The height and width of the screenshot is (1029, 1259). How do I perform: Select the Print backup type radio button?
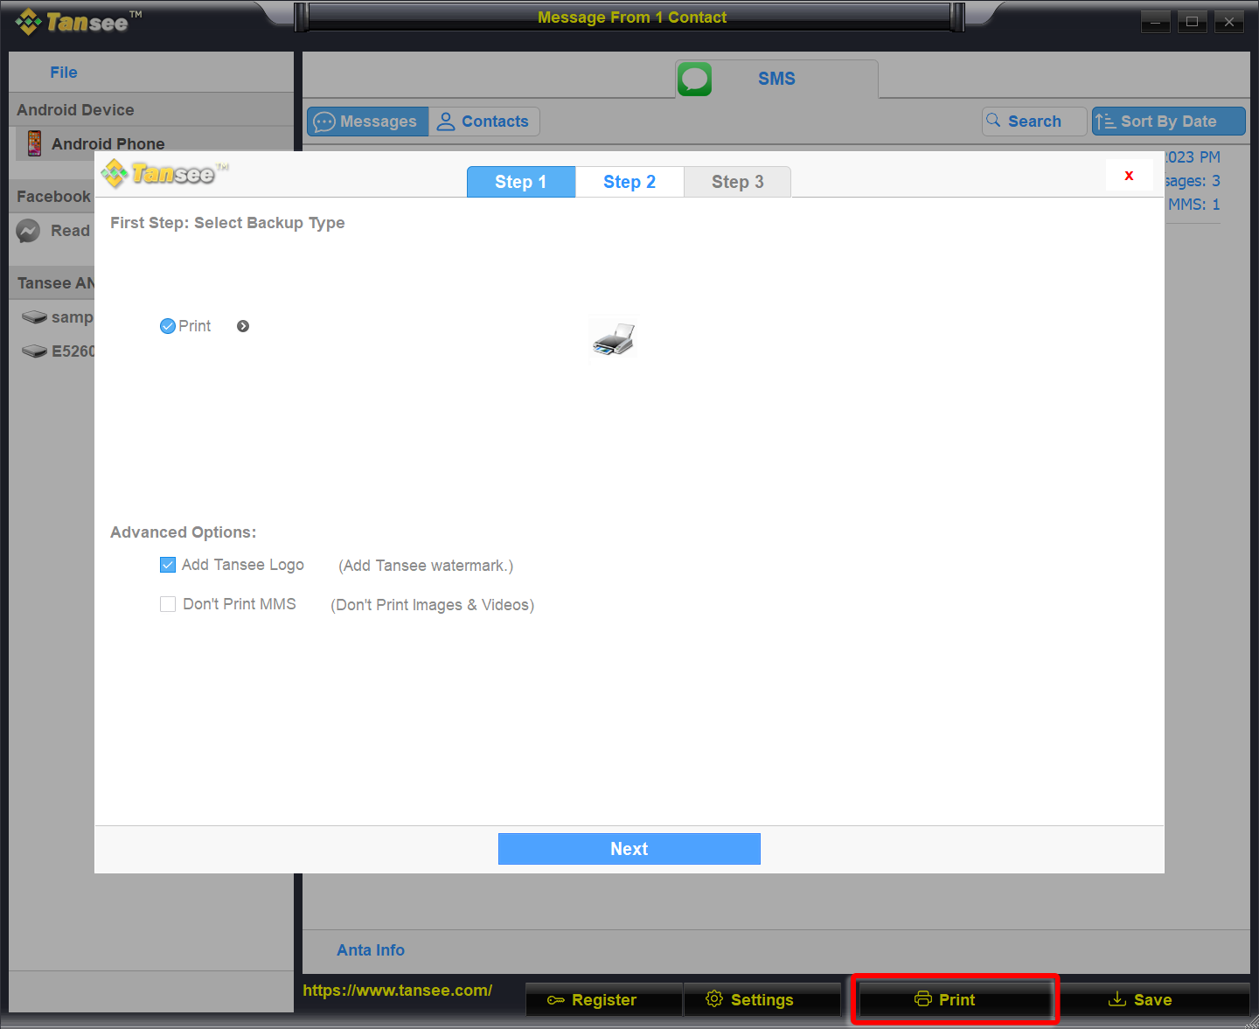click(x=168, y=326)
